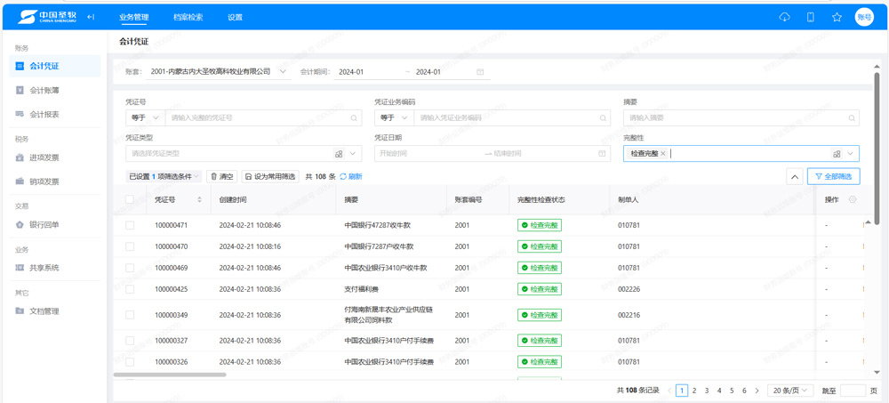Expand the 完整性 dropdown arrow
The image size is (889, 403).
click(851, 153)
